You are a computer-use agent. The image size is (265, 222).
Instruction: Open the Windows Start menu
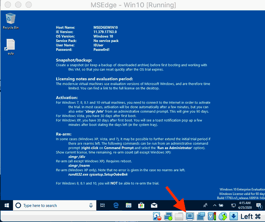pos(6,205)
